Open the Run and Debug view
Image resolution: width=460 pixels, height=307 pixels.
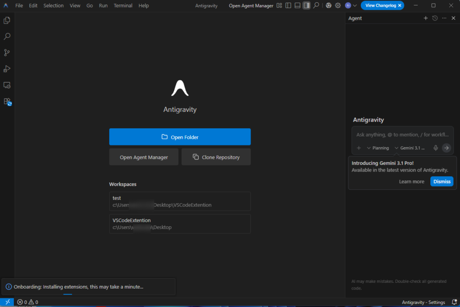tap(7, 69)
